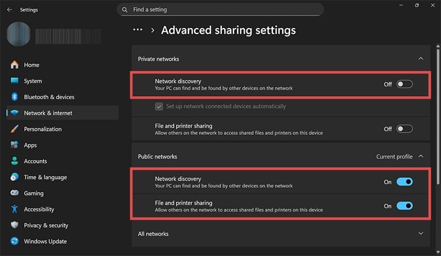Go to Time & language settings
This screenshot has height=256, width=441.
pos(45,177)
